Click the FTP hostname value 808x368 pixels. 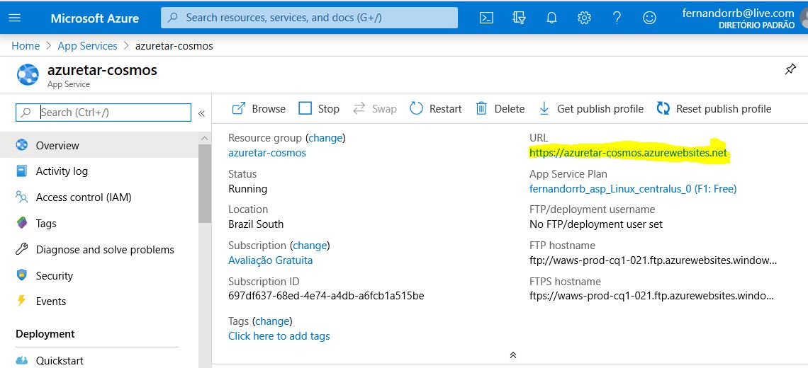pos(653,260)
